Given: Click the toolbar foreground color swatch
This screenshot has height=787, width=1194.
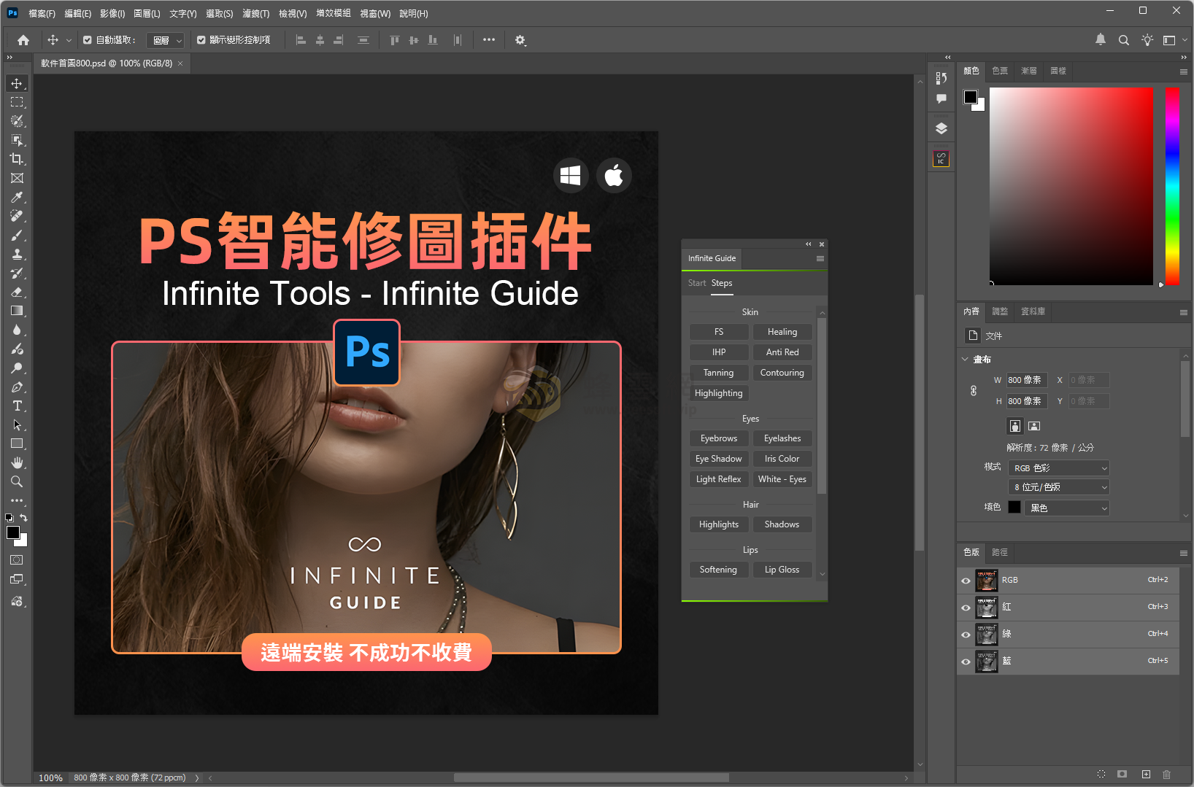Looking at the screenshot, I should [13, 532].
